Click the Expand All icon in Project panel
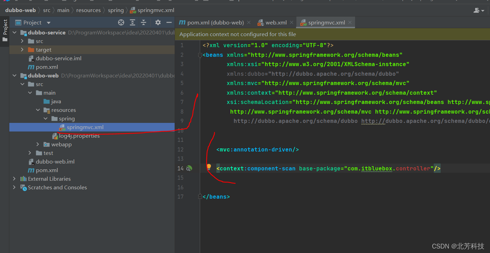The height and width of the screenshot is (253, 490). click(133, 22)
